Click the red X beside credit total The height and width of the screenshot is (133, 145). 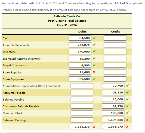pos(127,127)
